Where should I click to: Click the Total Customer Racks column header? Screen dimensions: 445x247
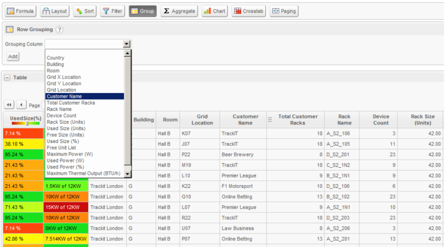tap(298, 120)
